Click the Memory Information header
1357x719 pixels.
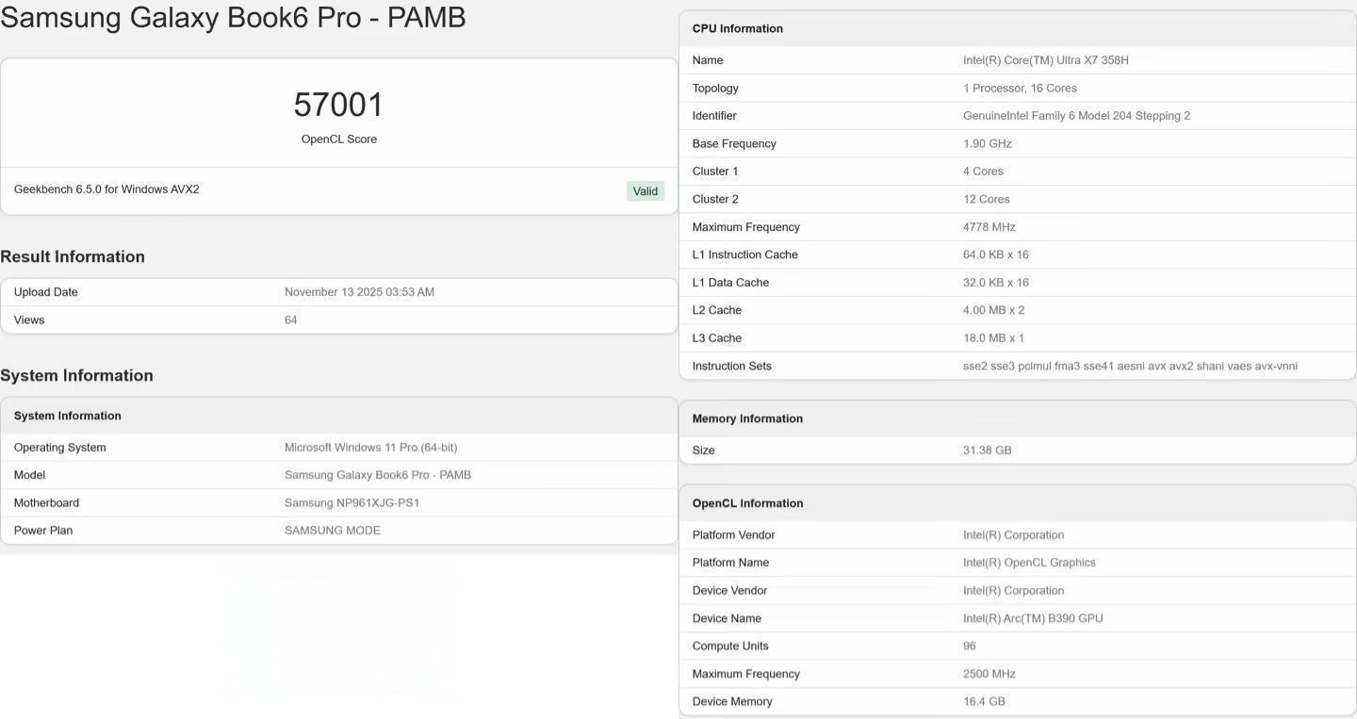(747, 417)
